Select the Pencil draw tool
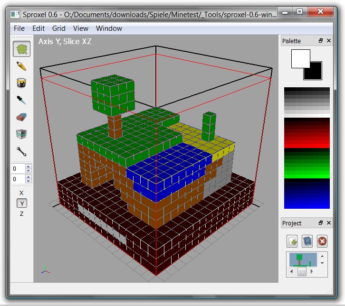Screen dimensions: 345x306 click(x=21, y=66)
